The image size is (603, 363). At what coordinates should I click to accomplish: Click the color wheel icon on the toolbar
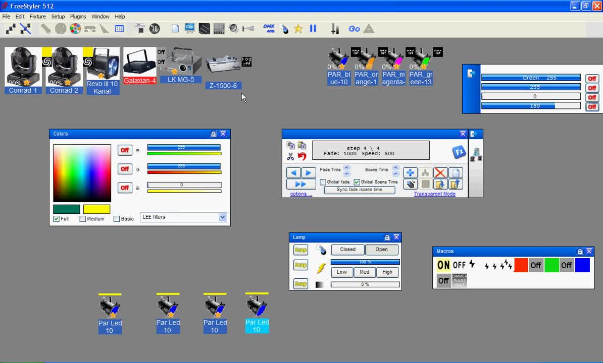coord(76,29)
